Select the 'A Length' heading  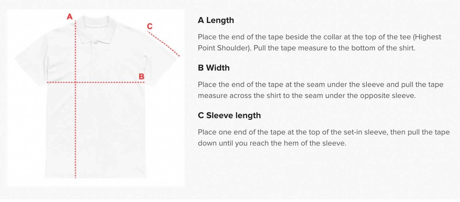tap(216, 20)
